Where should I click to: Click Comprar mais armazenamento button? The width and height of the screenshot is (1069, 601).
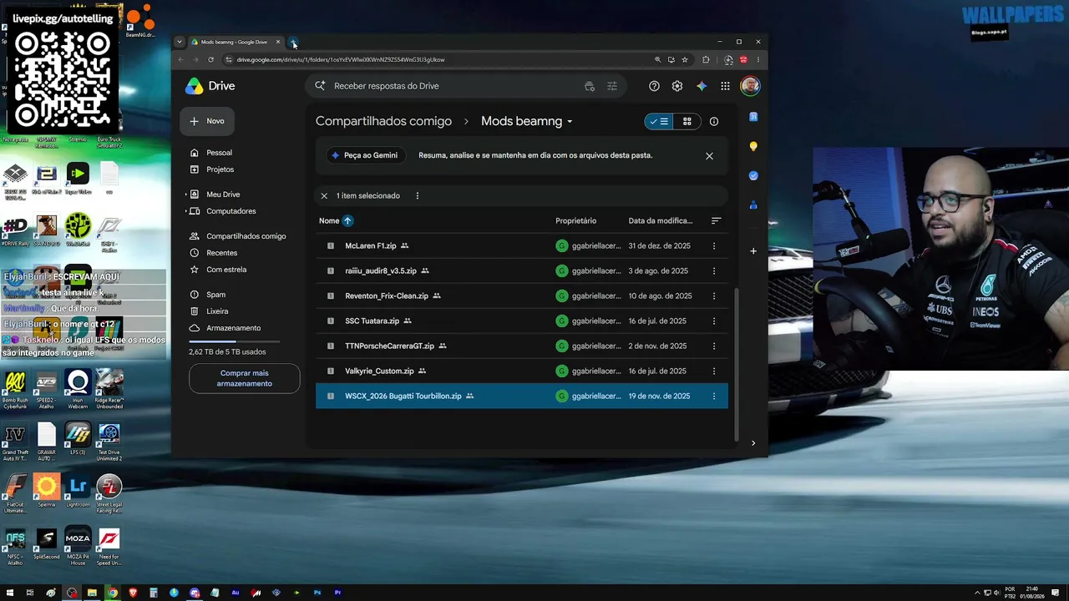tap(244, 378)
